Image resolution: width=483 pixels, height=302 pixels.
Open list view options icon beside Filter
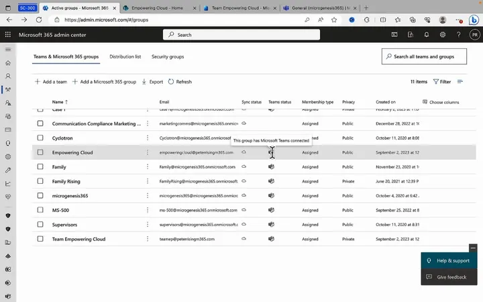(460, 82)
